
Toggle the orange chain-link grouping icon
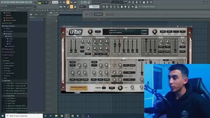tap(72, 7)
